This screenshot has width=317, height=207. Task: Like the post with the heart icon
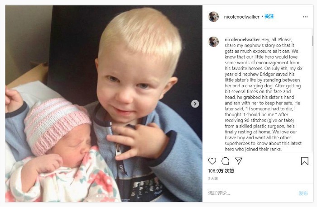click(212, 161)
